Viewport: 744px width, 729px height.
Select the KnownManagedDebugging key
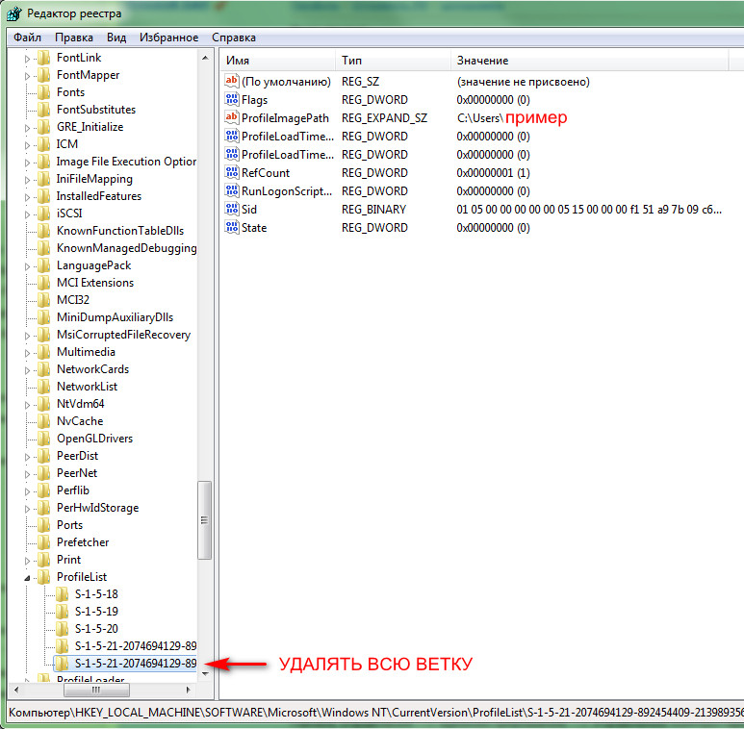point(126,248)
